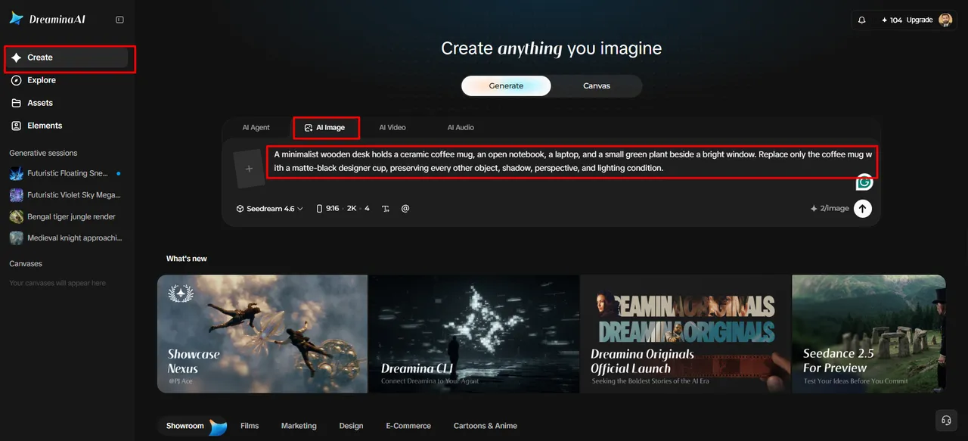Open the text style icon below the prompt
The image size is (968, 441).
tap(386, 209)
